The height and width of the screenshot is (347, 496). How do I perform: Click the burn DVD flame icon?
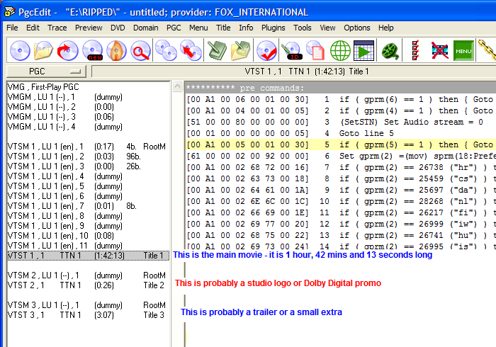pyautogui.click(x=117, y=51)
